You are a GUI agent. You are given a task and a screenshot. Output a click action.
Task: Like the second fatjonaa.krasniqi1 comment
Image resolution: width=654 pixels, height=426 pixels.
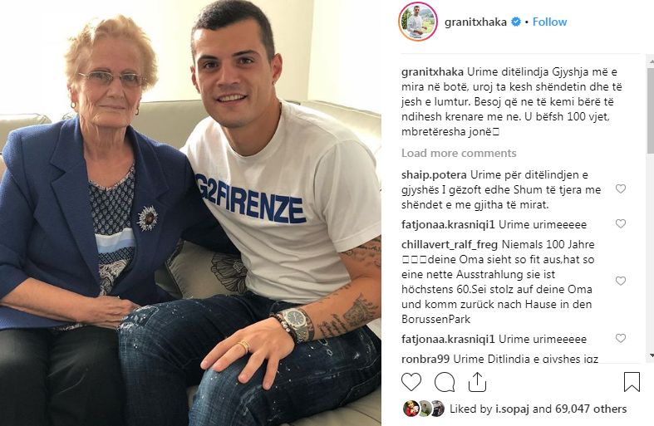[x=621, y=338]
